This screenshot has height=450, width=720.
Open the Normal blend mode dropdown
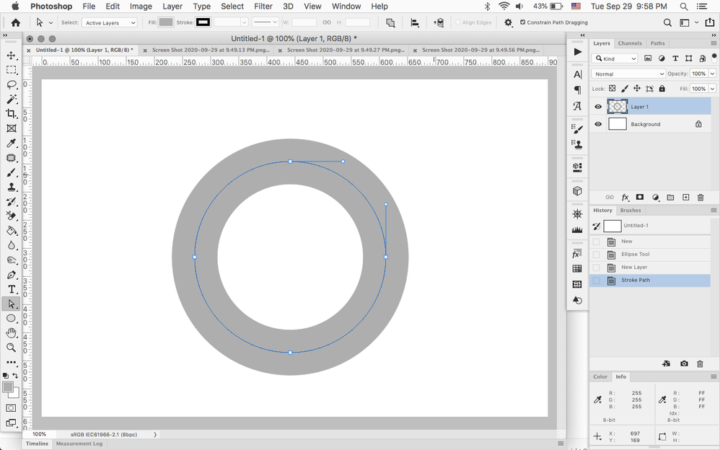tap(628, 74)
